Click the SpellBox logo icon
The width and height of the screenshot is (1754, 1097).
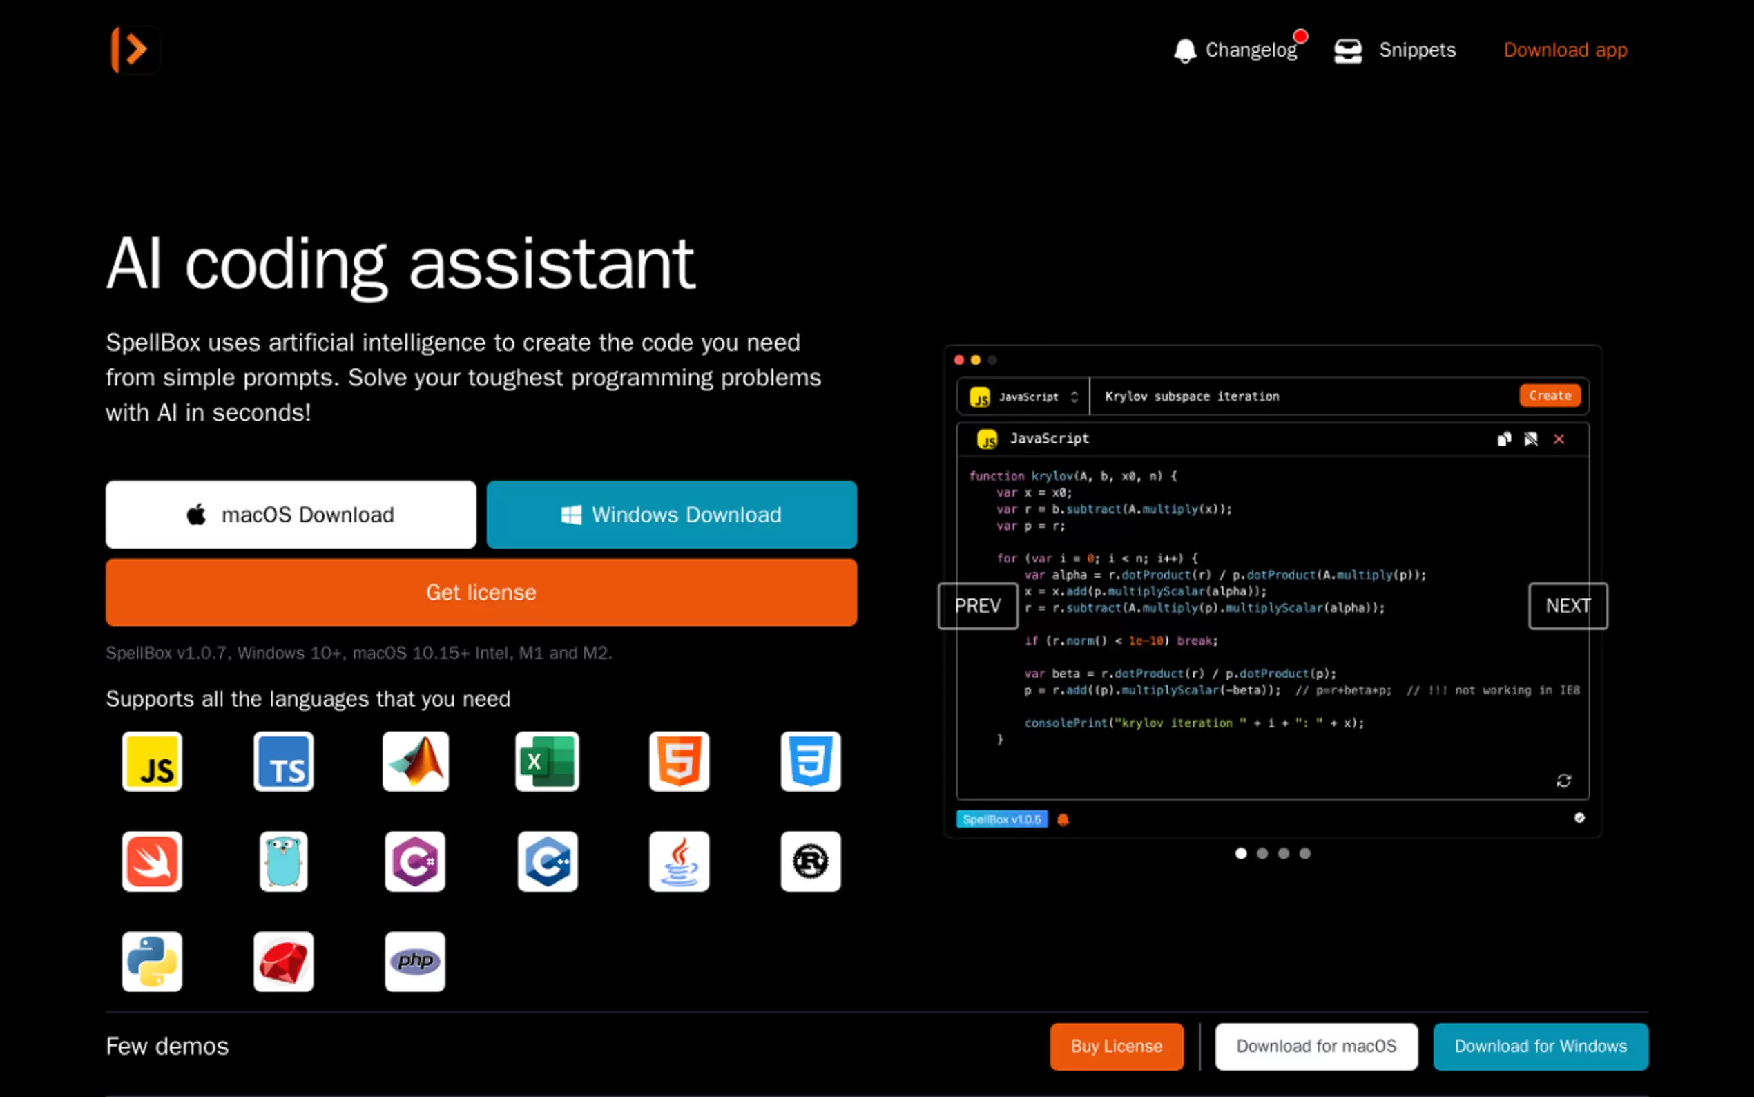(135, 49)
